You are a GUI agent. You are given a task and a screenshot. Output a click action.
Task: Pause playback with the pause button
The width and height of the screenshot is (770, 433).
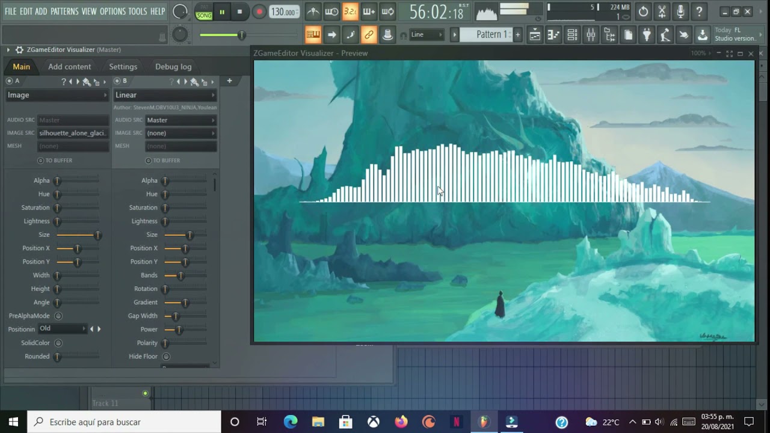click(x=222, y=11)
